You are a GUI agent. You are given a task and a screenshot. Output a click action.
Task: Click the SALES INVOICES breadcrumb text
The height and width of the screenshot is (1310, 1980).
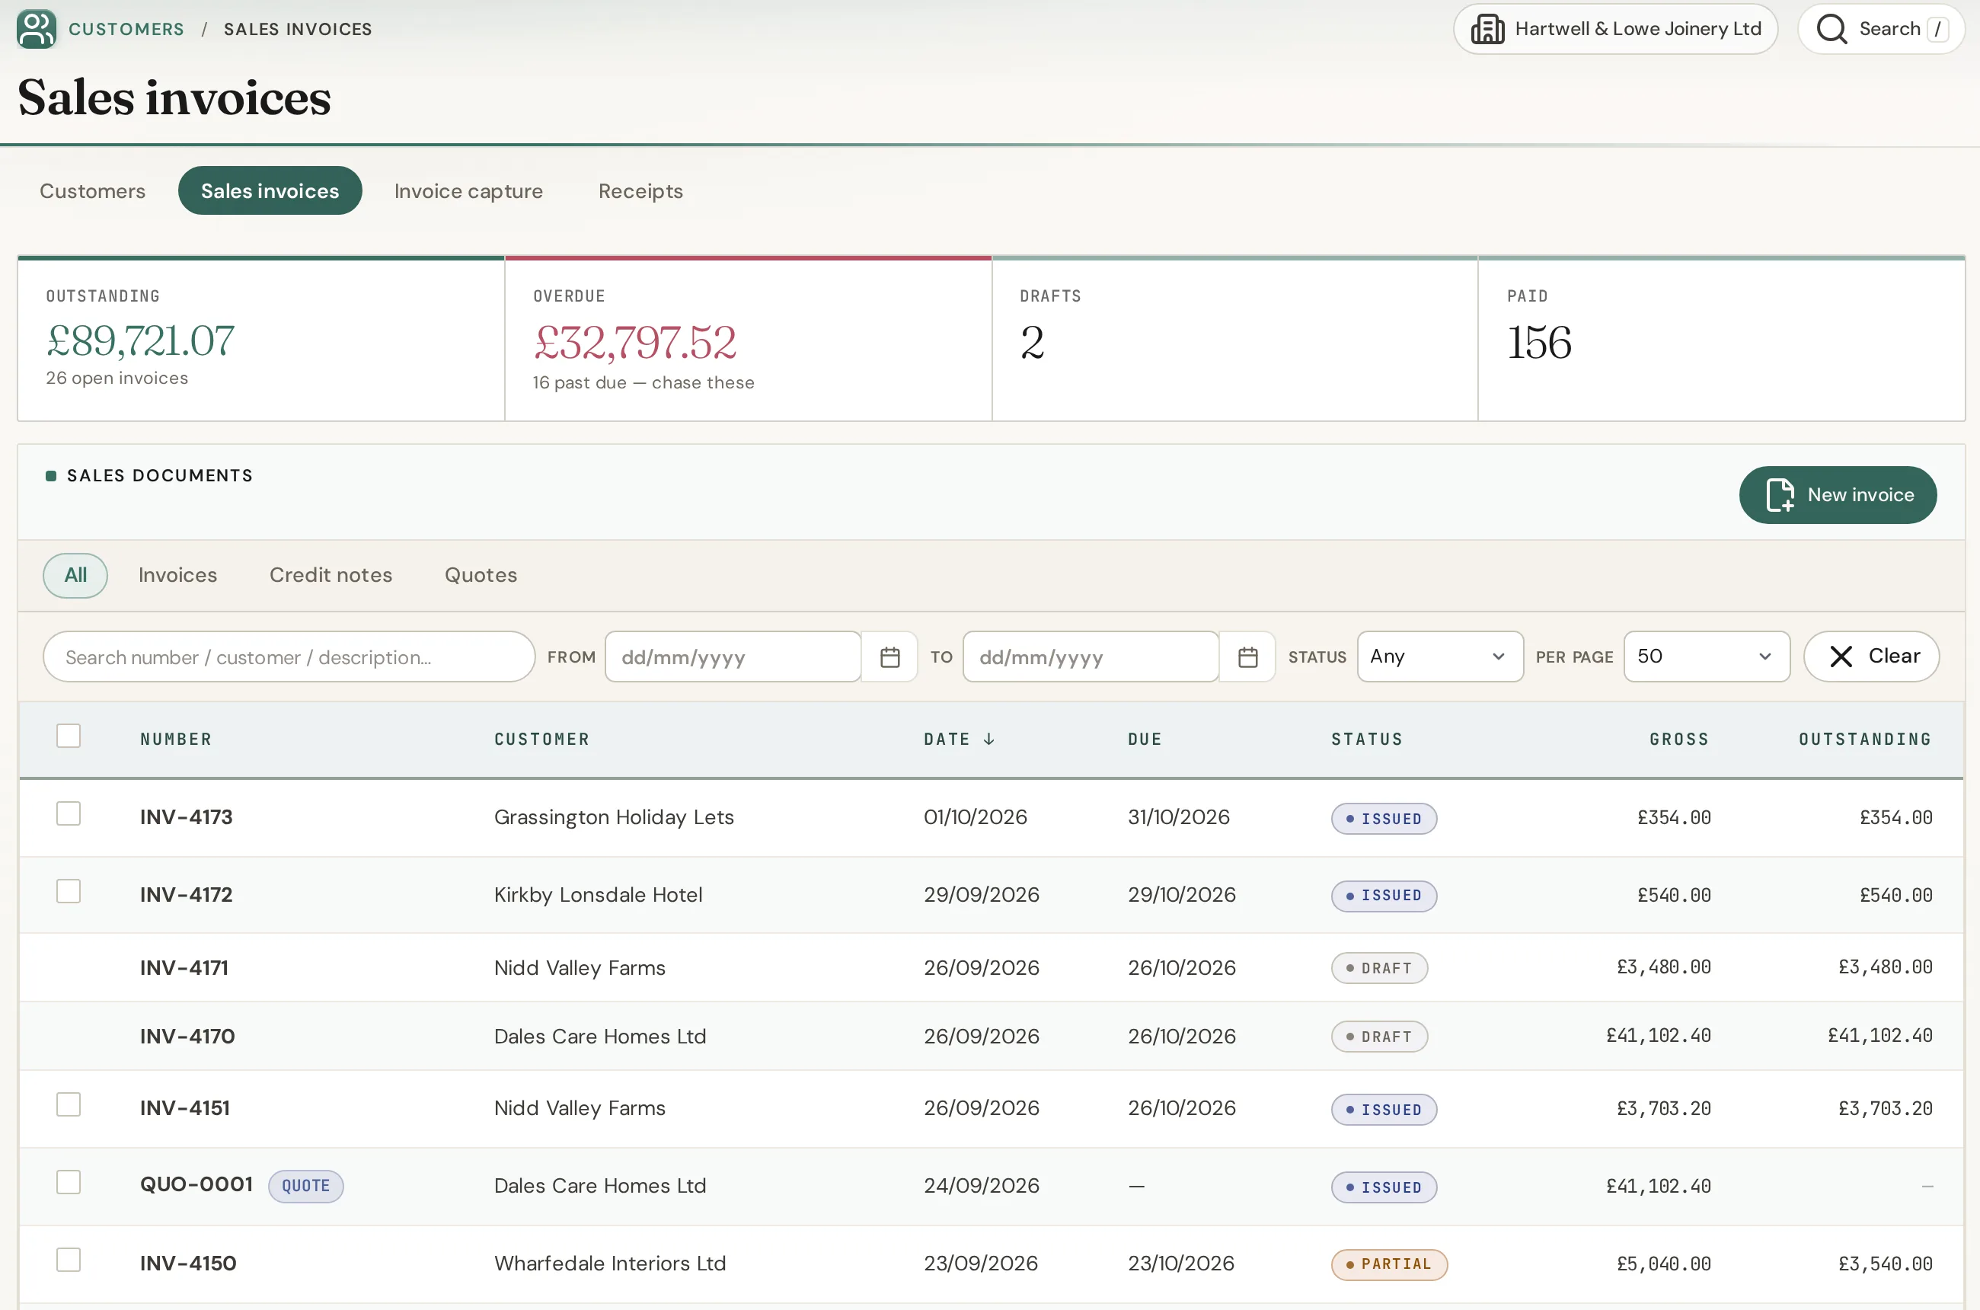[x=299, y=29]
